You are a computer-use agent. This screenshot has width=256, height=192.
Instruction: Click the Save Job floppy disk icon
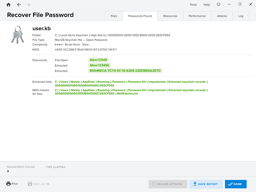point(30,184)
